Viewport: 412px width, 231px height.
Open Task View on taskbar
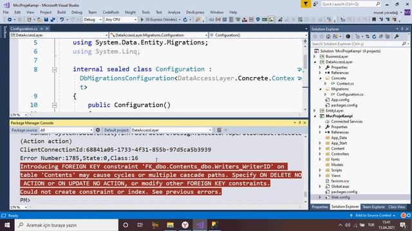coord(140,225)
